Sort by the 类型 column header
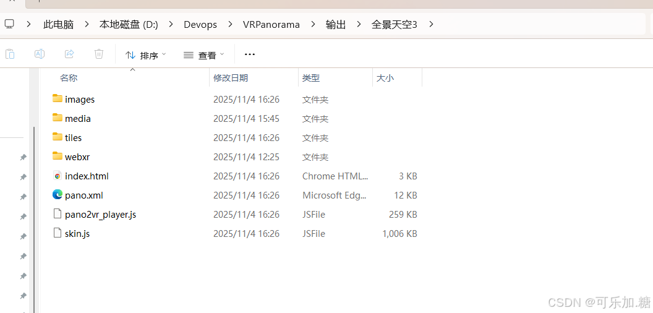 [x=311, y=78]
